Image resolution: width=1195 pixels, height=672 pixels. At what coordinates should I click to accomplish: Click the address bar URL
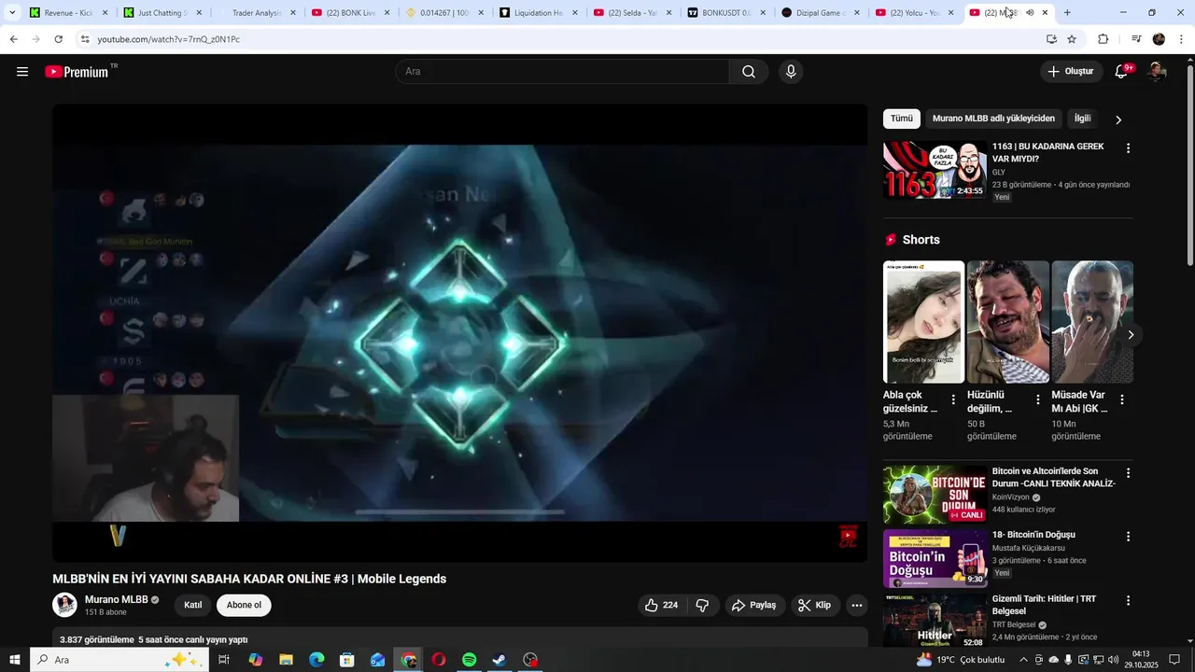(x=169, y=39)
